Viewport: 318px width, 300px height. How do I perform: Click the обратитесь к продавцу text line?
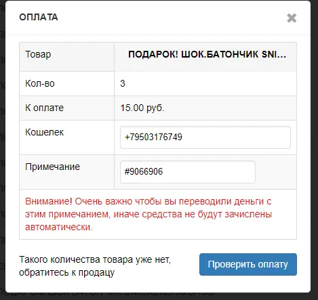coord(67,272)
